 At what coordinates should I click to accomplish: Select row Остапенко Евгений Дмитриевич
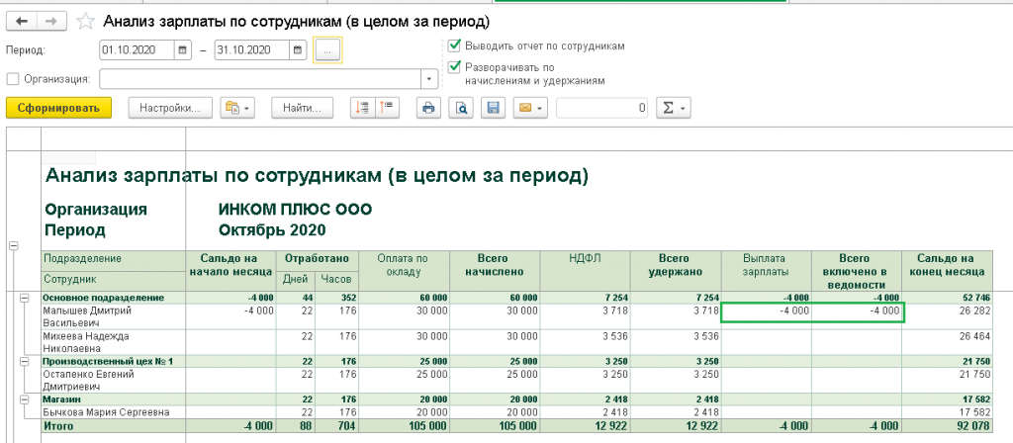114,381
